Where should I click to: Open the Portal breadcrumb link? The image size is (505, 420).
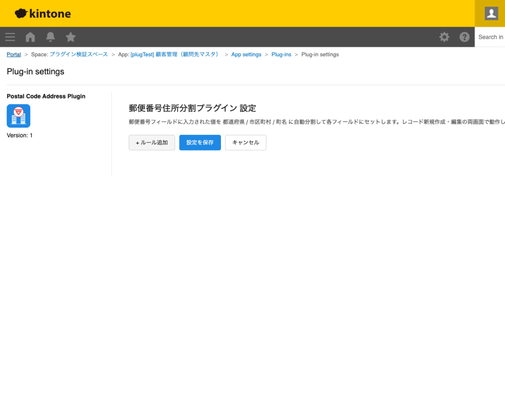13,54
